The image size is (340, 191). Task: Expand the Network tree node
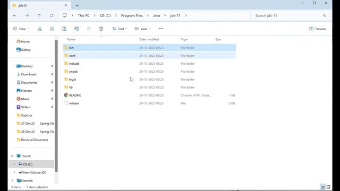pos(12,180)
